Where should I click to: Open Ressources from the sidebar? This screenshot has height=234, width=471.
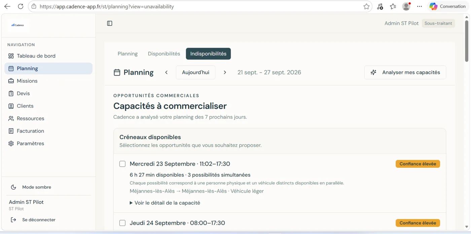tap(48, 118)
